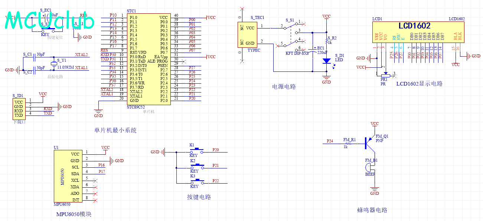The width and height of the screenshot is (483, 221).
Task: Select the STC89C52 microcontroller chip body
Action: pos(149,58)
